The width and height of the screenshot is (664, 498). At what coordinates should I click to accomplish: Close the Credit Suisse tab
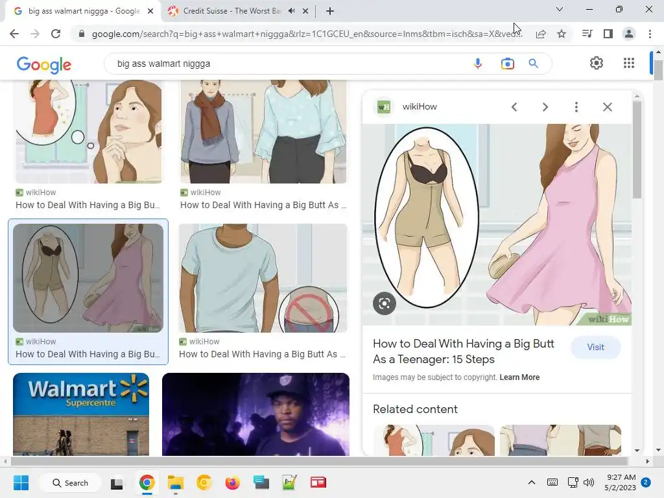(x=305, y=11)
